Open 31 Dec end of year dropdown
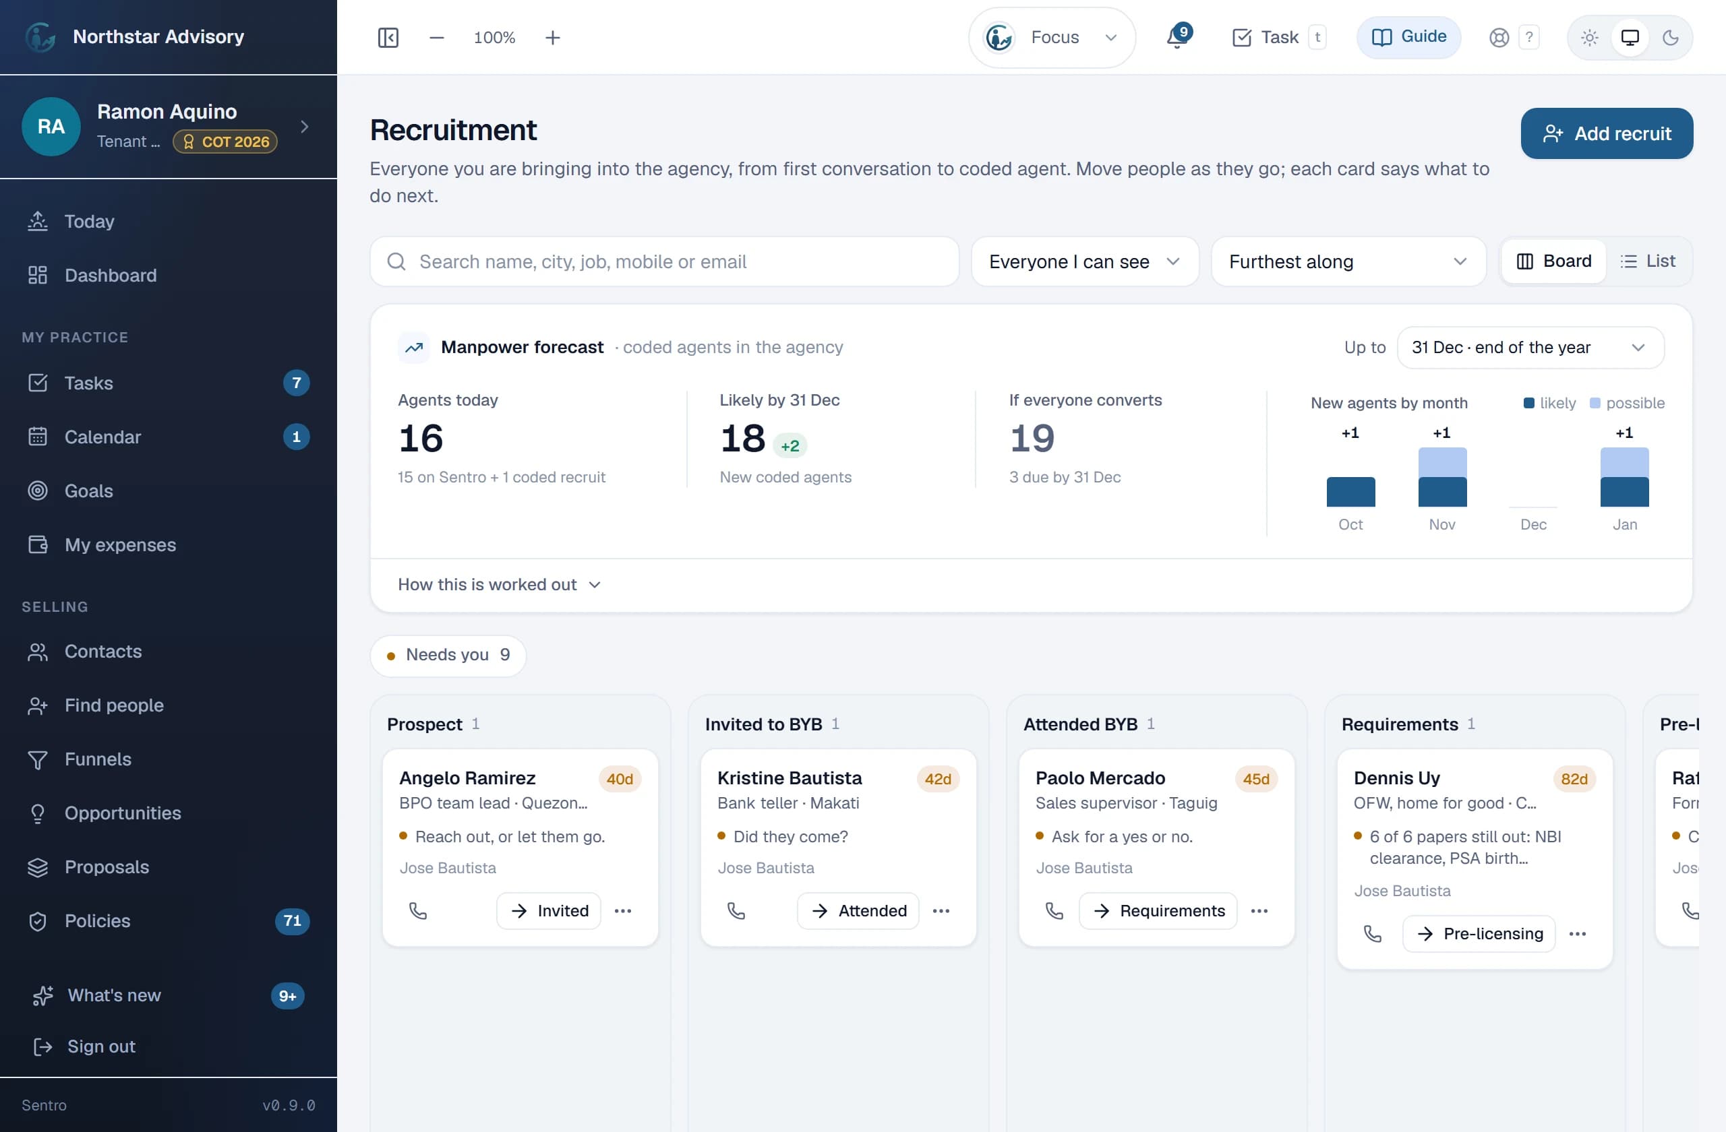Screen dimensions: 1726x1132 [x=1530, y=347]
